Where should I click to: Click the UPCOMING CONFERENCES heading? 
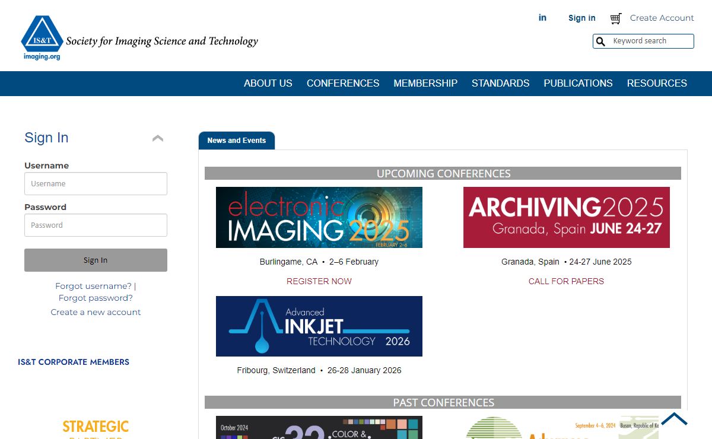pos(443,173)
